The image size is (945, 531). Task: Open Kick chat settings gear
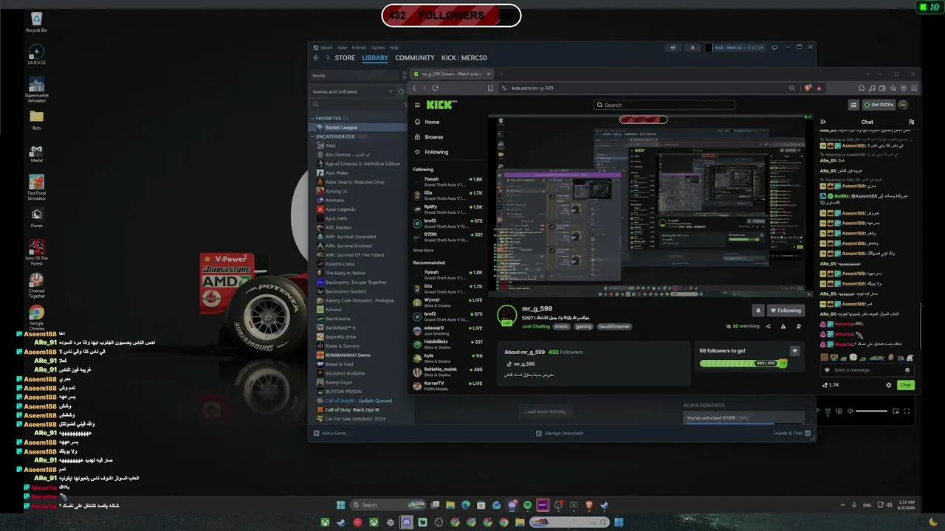pyautogui.click(x=888, y=385)
